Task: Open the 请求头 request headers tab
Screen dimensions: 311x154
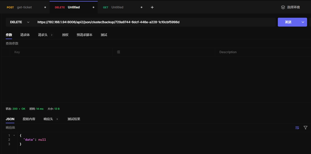Action: click(43, 35)
